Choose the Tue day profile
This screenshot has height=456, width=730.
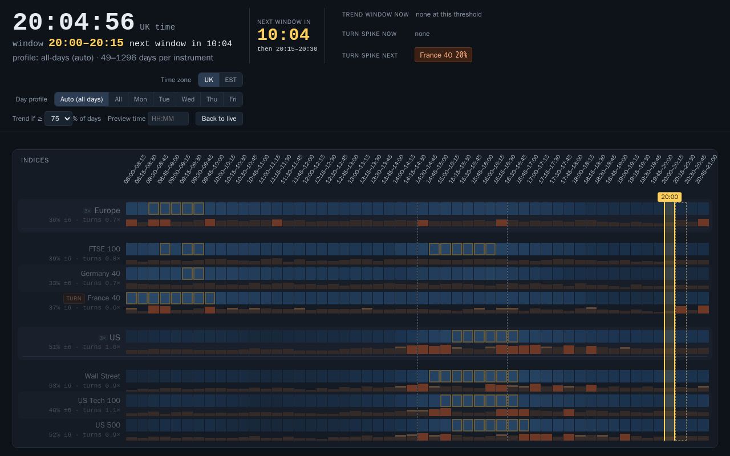coord(164,99)
